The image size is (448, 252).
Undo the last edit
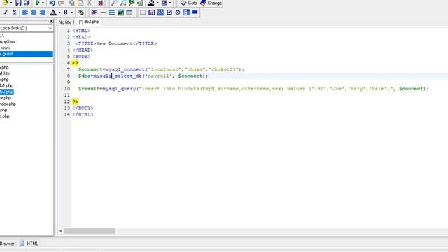pyautogui.click(x=52, y=3)
